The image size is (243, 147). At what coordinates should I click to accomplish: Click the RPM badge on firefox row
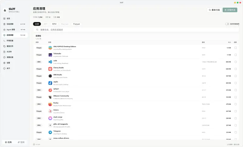(x=39, y=104)
